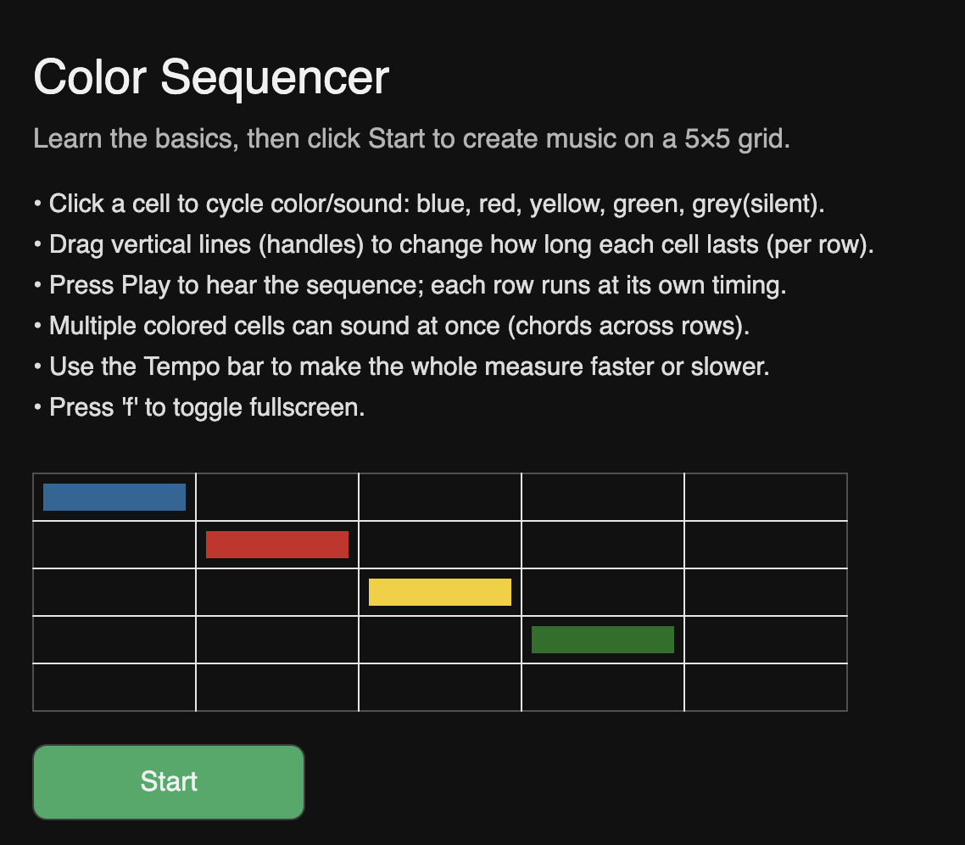Click the empty bottom-left corner grid cell
The image size is (965, 845).
114,687
